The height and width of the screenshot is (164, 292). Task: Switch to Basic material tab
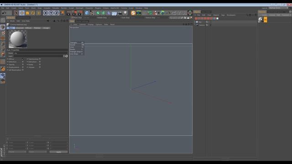pos(11,28)
